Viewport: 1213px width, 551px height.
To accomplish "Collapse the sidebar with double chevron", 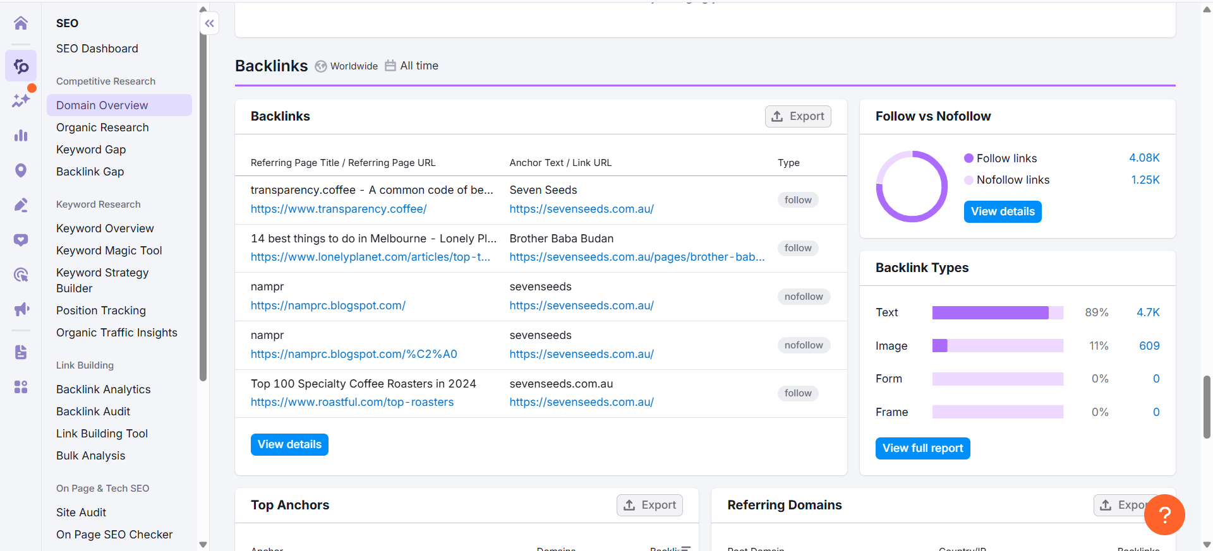I will coord(209,23).
